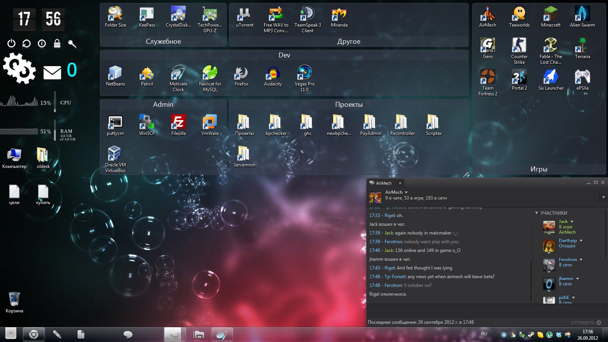Viewport: 608px width, 342px height.
Task: Collapse the УЧАСТНИКИ members list
Action: point(537,213)
